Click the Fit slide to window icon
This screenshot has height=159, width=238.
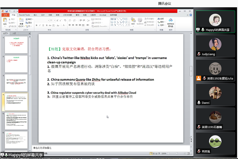[188, 153]
